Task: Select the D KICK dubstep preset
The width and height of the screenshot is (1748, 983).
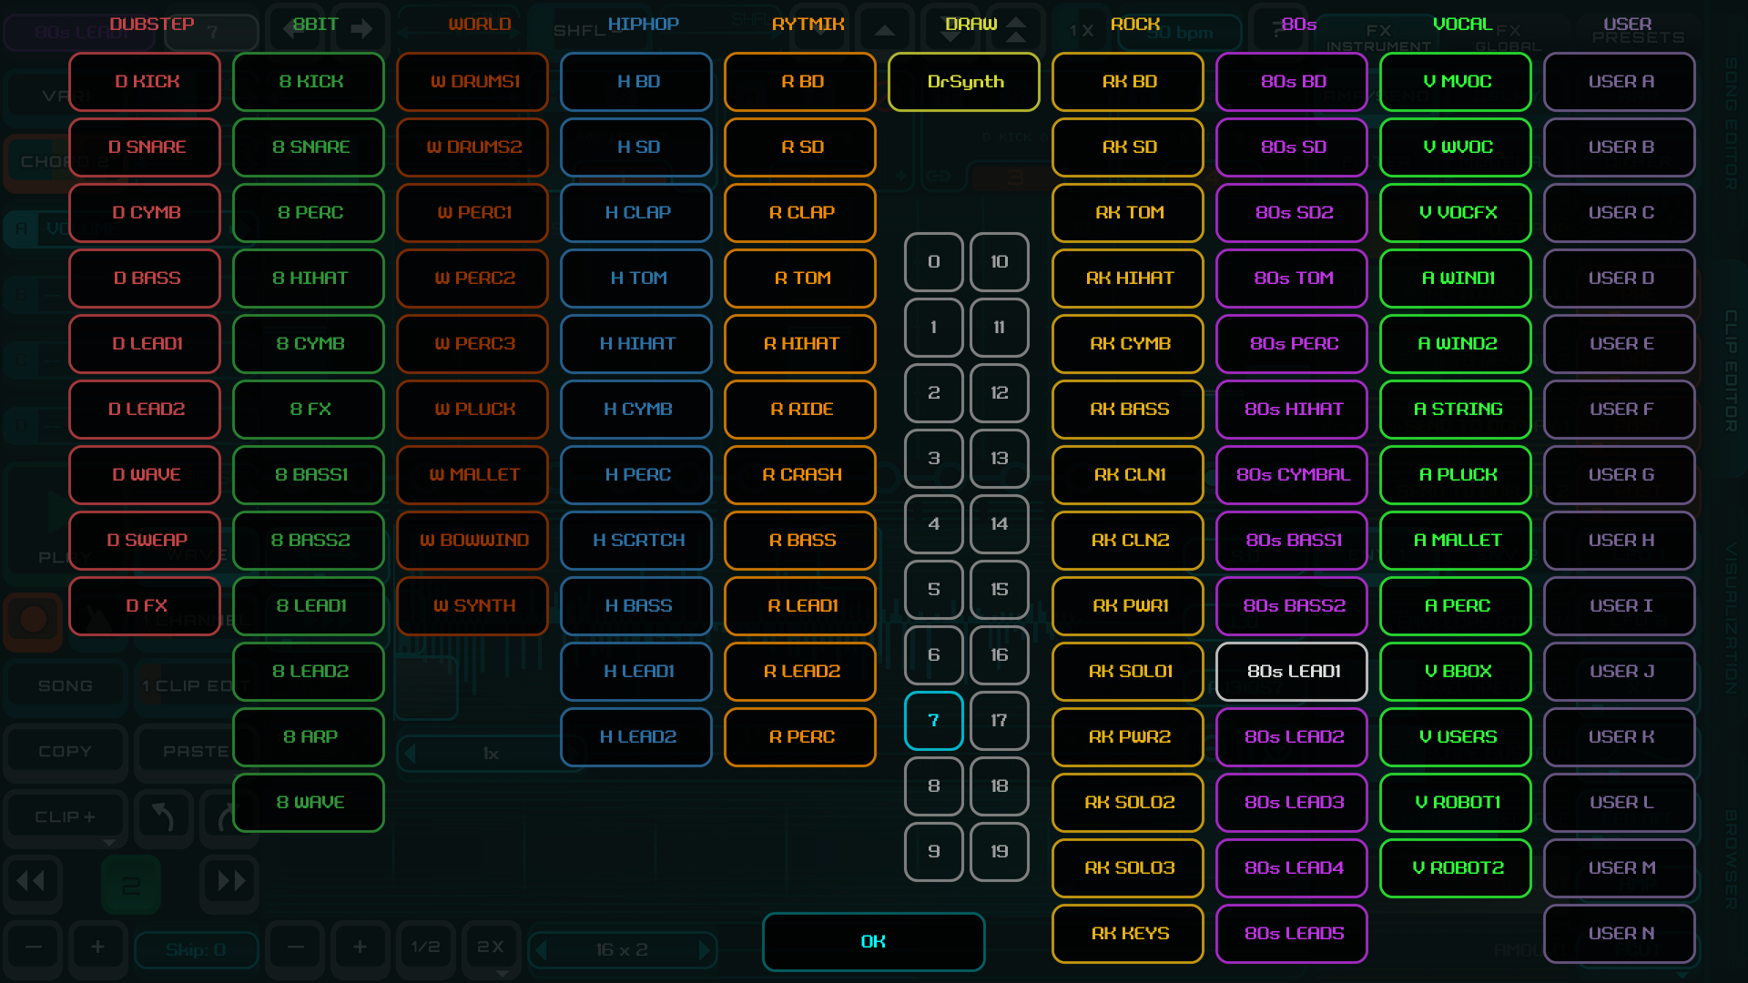Action: tap(145, 82)
